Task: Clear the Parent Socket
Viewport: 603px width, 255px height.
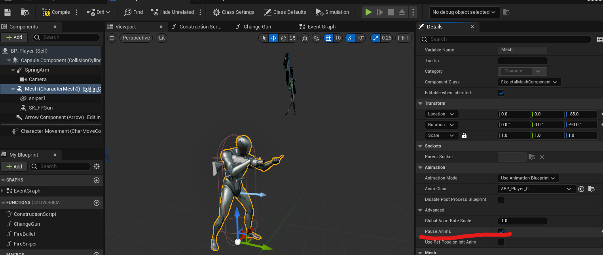Action: coord(542,157)
